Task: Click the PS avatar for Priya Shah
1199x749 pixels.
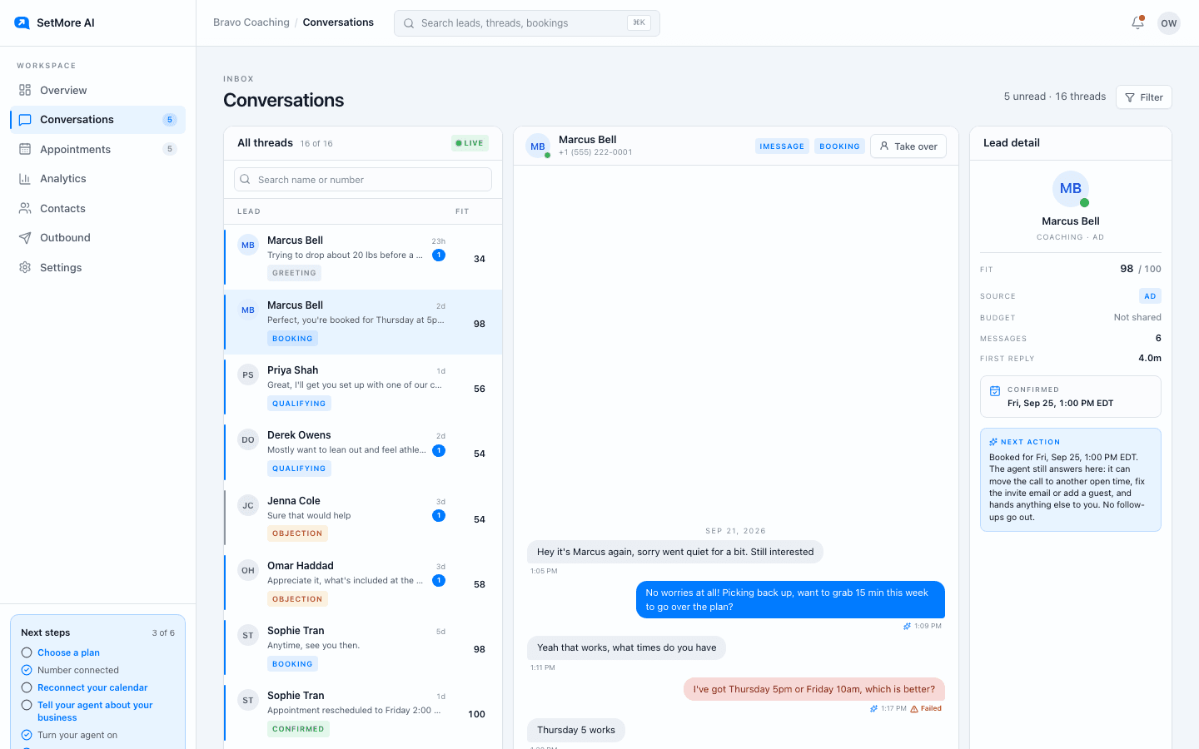Action: 248,375
